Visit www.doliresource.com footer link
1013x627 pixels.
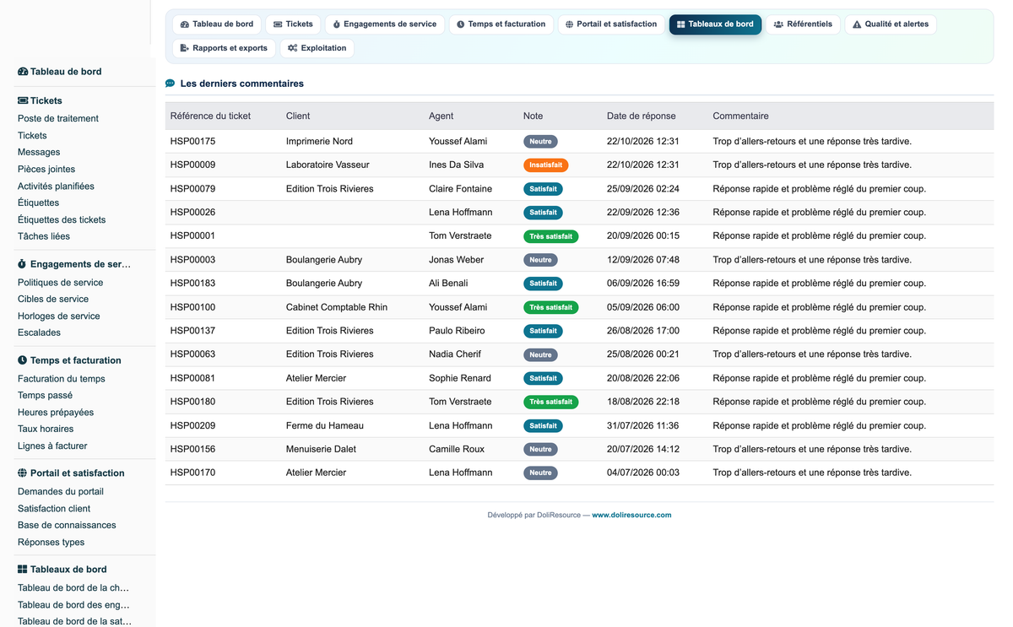631,515
